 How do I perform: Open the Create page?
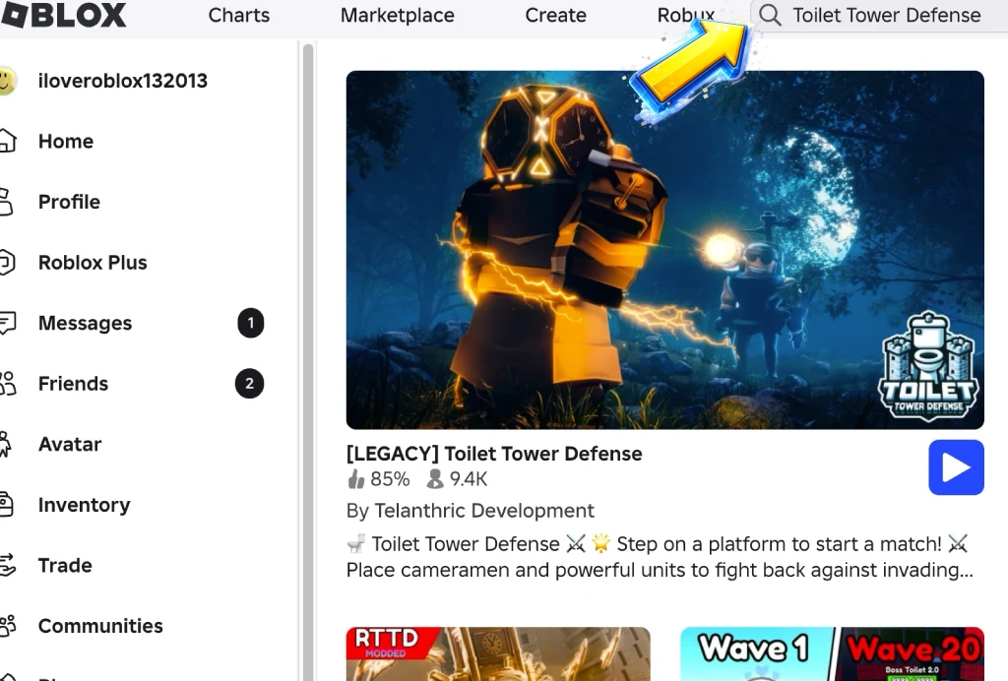[555, 15]
